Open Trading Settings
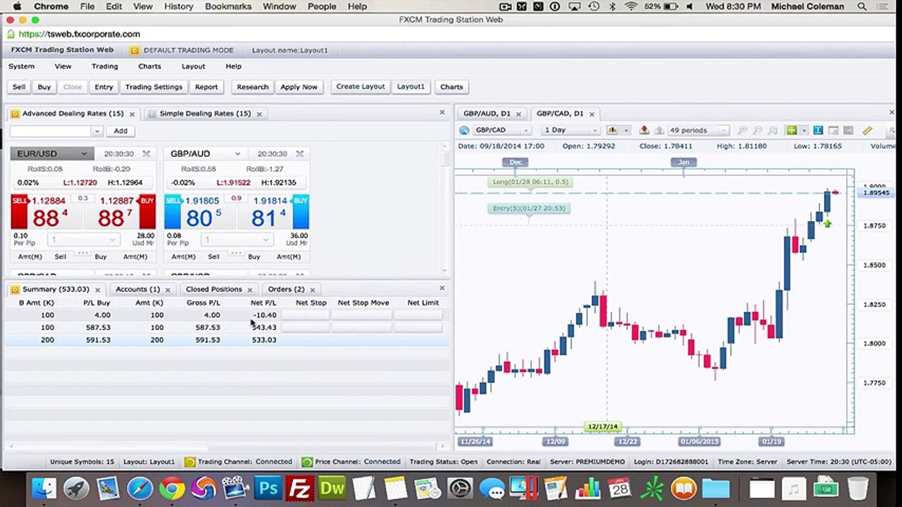Viewport: 902px width, 507px height. pyautogui.click(x=154, y=87)
